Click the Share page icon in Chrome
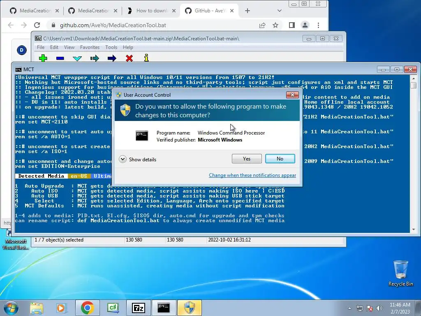The image size is (421, 316). (262, 25)
